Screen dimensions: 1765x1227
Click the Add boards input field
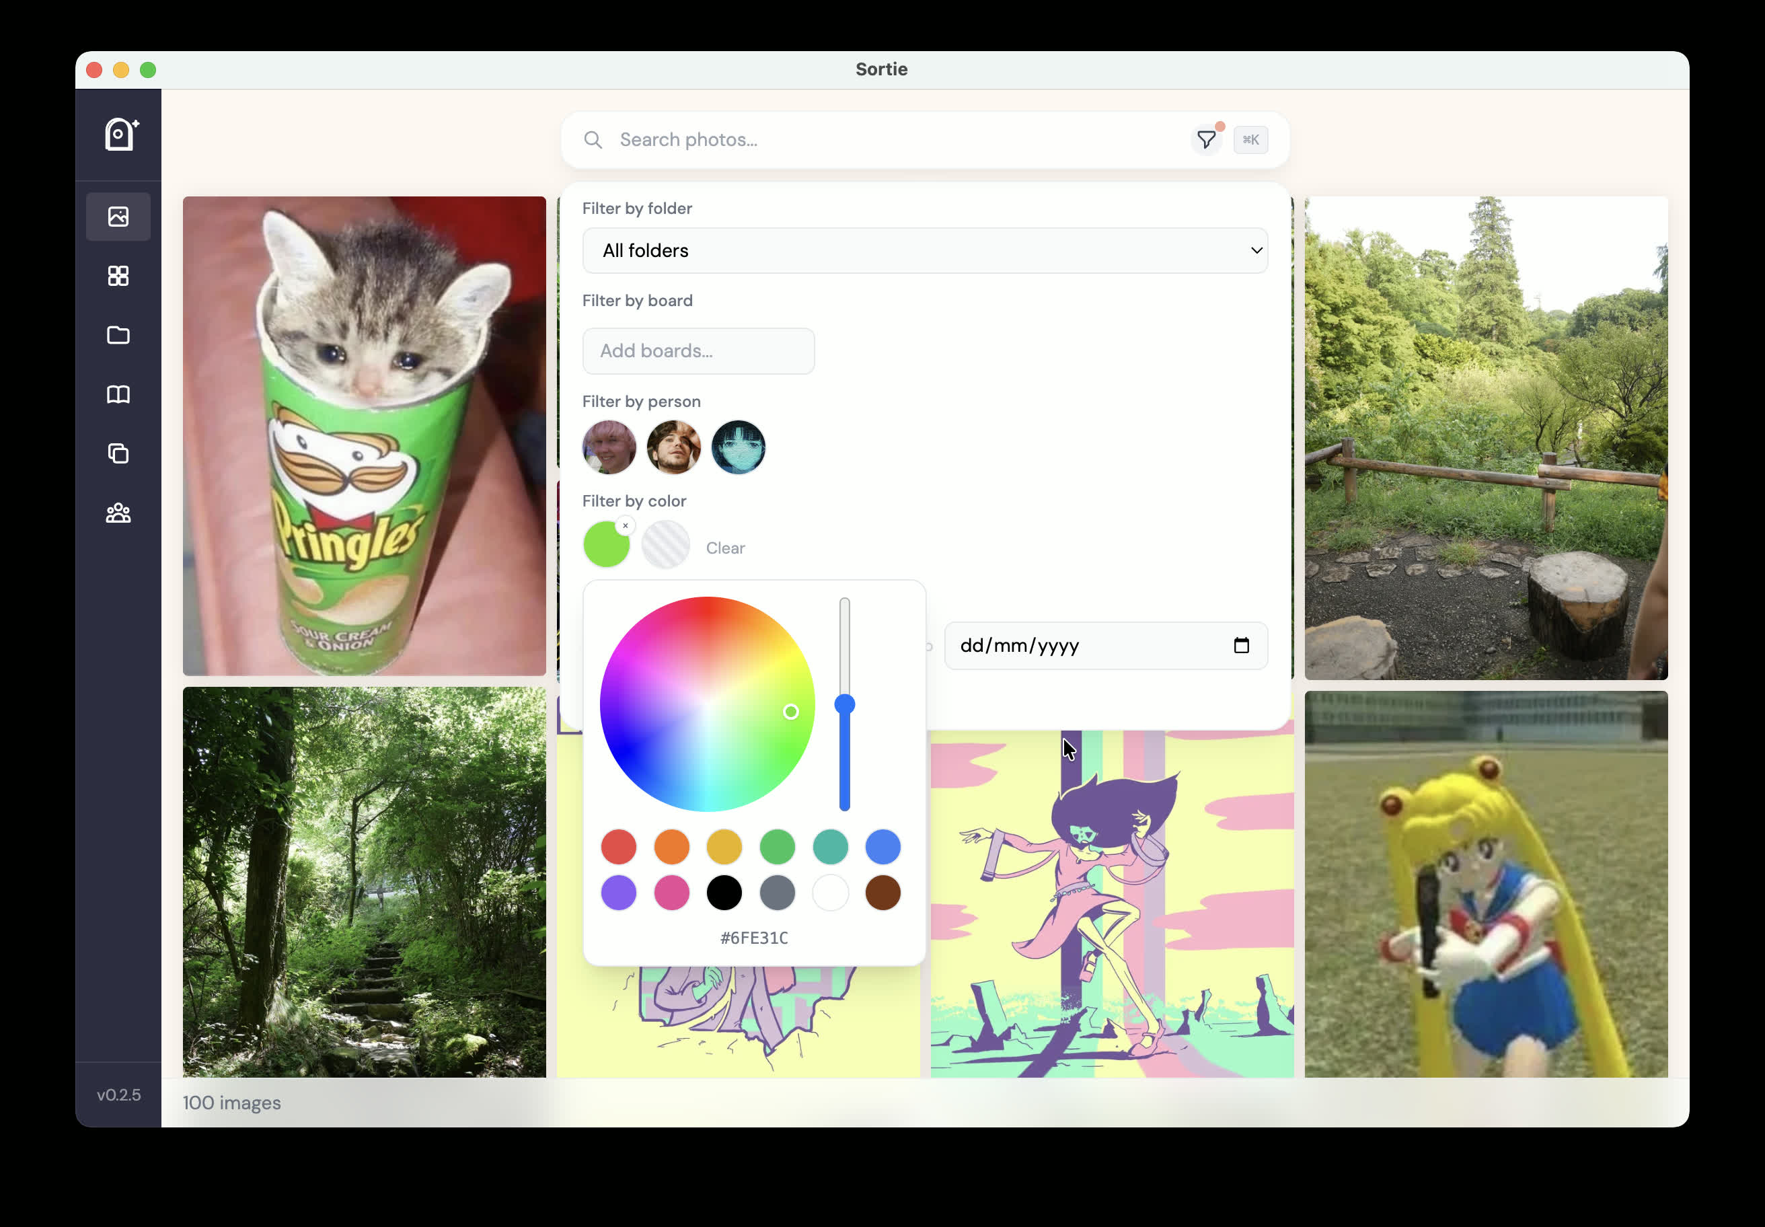[698, 351]
